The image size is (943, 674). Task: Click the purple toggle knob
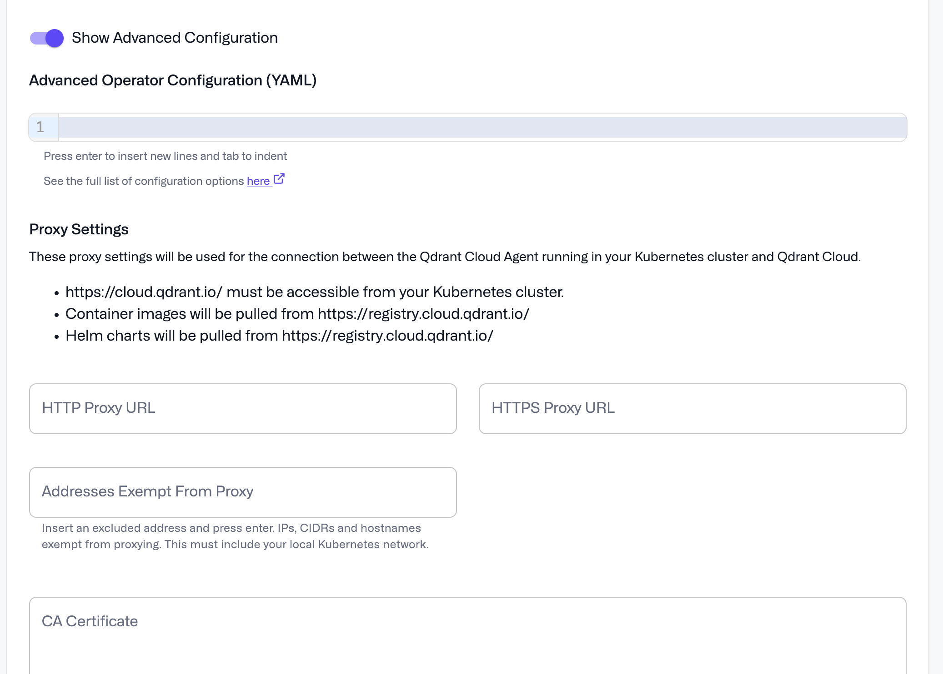(x=54, y=38)
